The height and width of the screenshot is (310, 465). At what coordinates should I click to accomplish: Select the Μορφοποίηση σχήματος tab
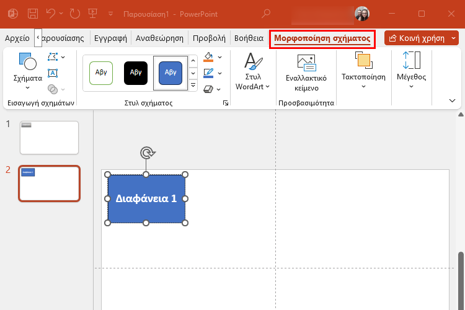322,38
